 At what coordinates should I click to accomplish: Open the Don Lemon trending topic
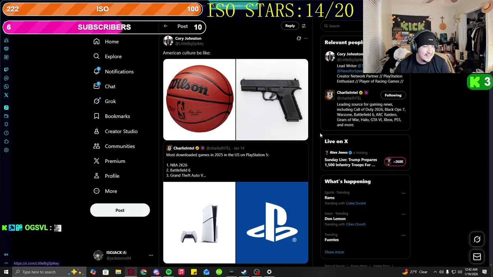(335, 219)
